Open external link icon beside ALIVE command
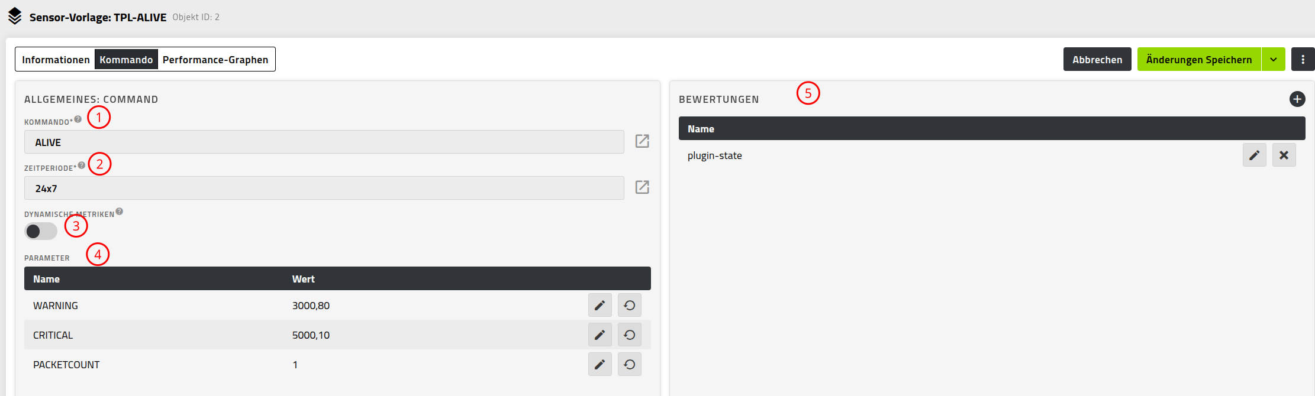This screenshot has width=1315, height=396. 642,141
